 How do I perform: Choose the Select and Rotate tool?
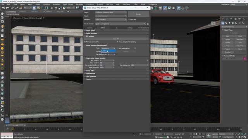point(56,8)
